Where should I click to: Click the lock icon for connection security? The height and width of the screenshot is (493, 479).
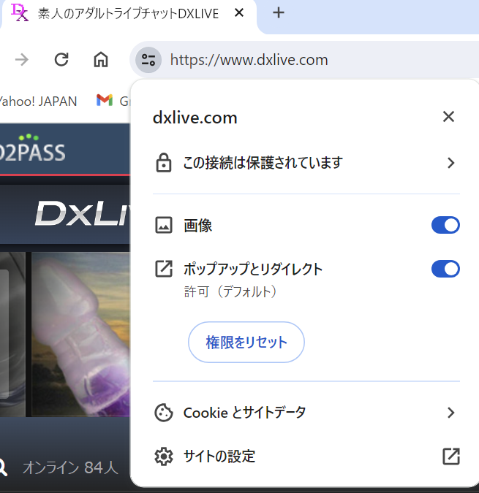(164, 163)
